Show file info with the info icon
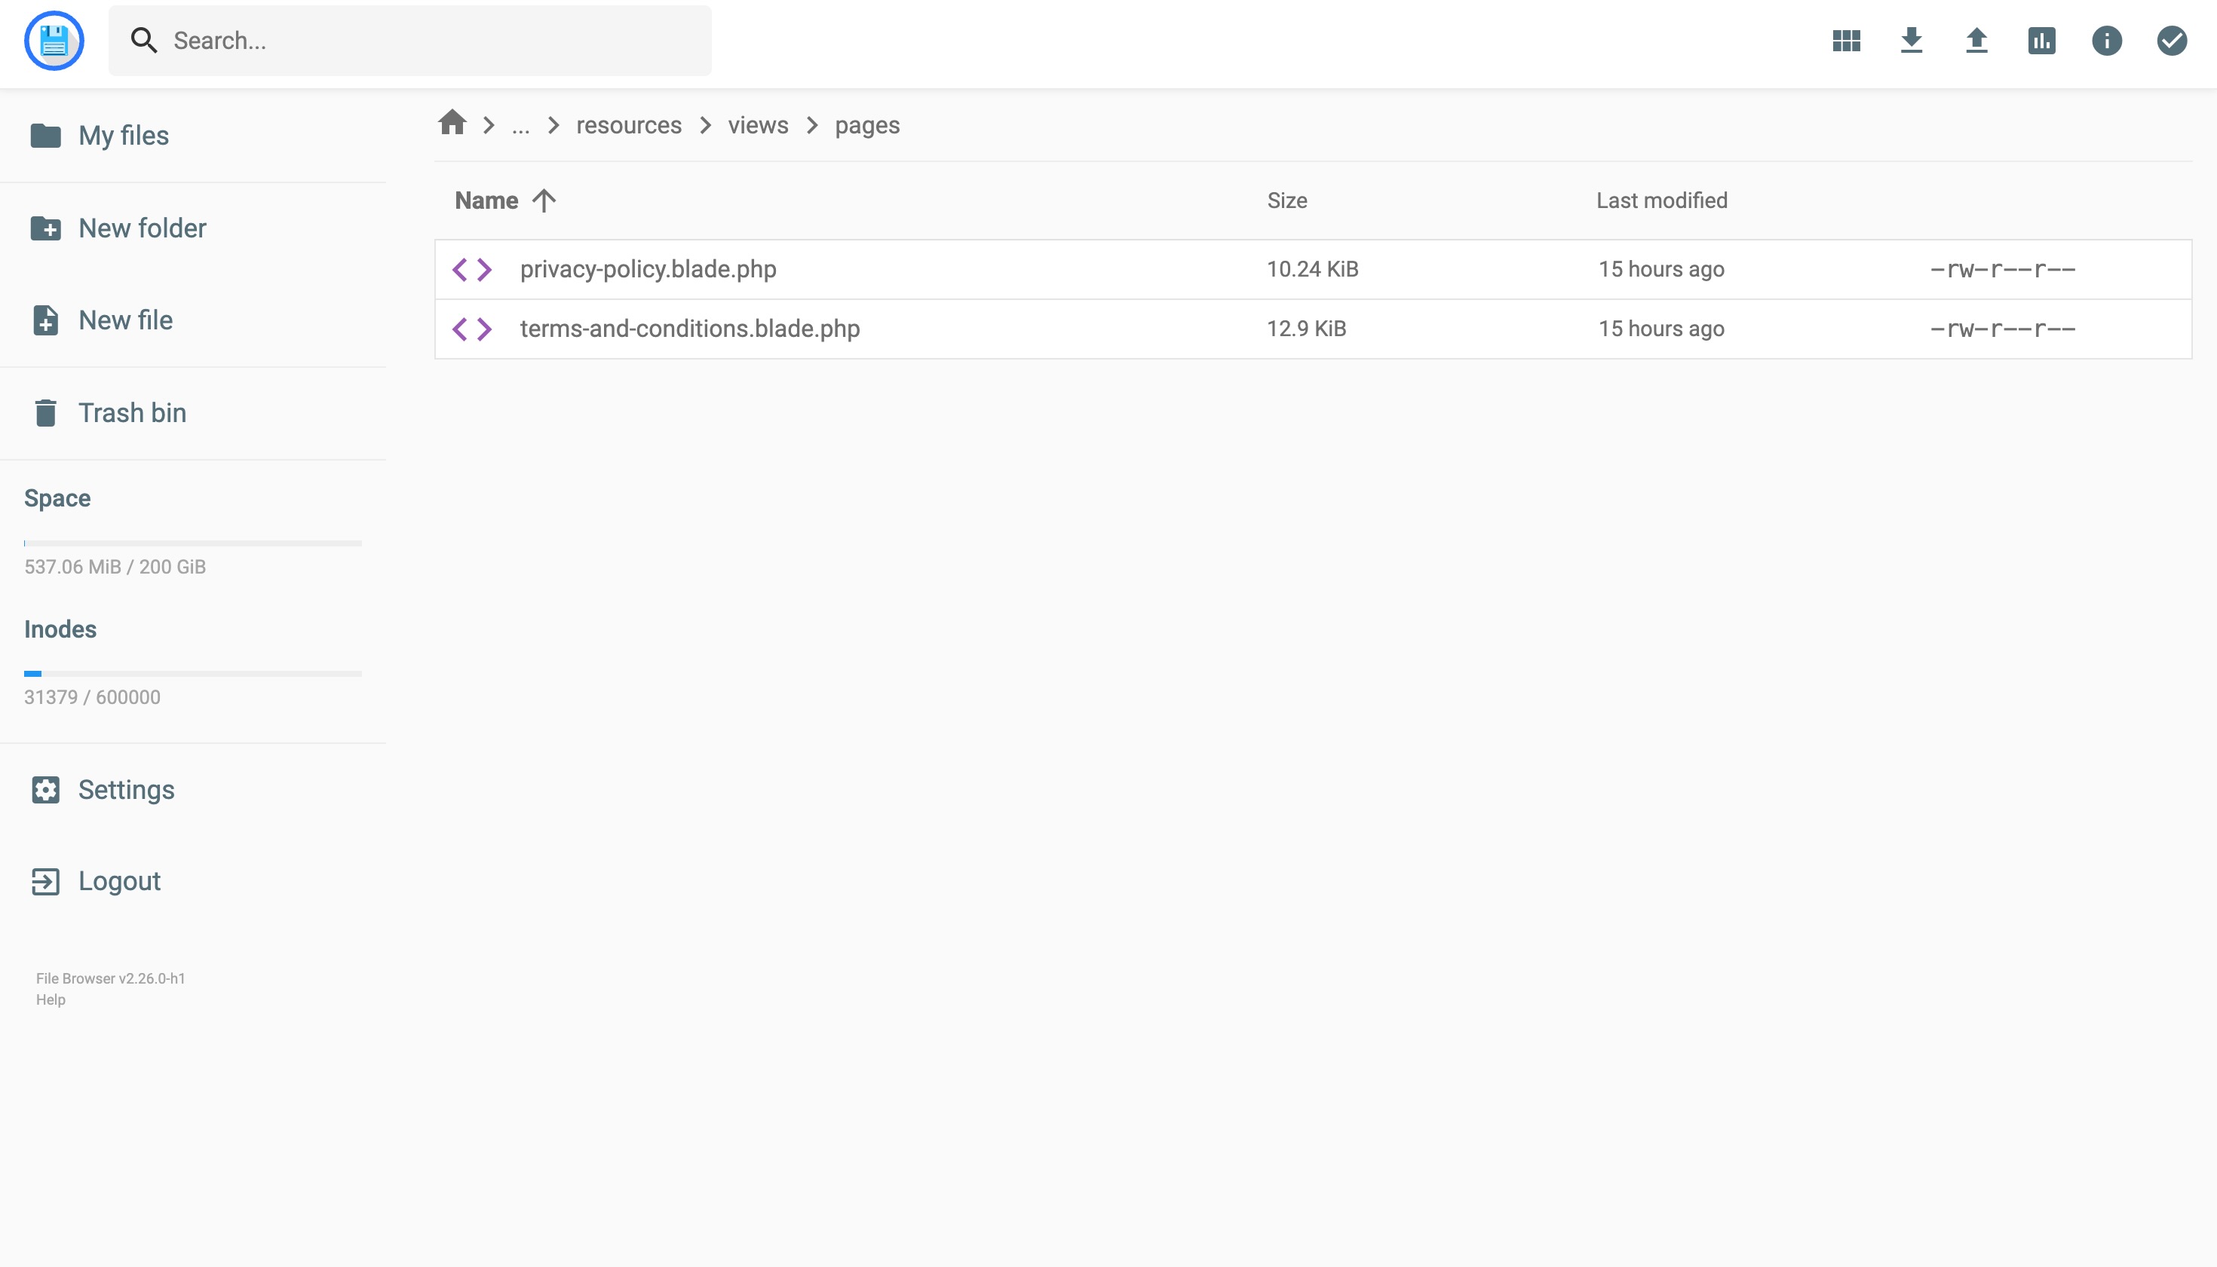Screen dimensions: 2217x1267 pyautogui.click(x=2108, y=41)
